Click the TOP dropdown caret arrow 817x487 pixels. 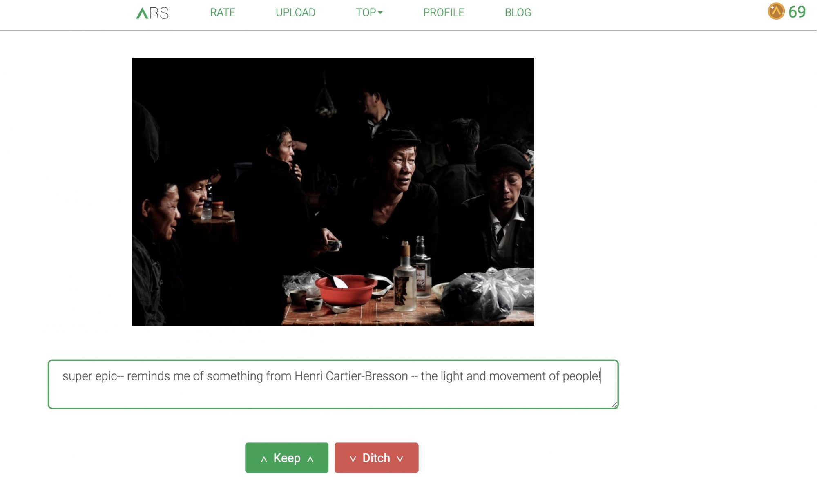point(380,13)
